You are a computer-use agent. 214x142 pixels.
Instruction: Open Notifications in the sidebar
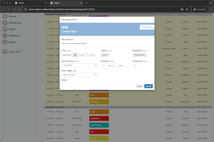[14, 35]
